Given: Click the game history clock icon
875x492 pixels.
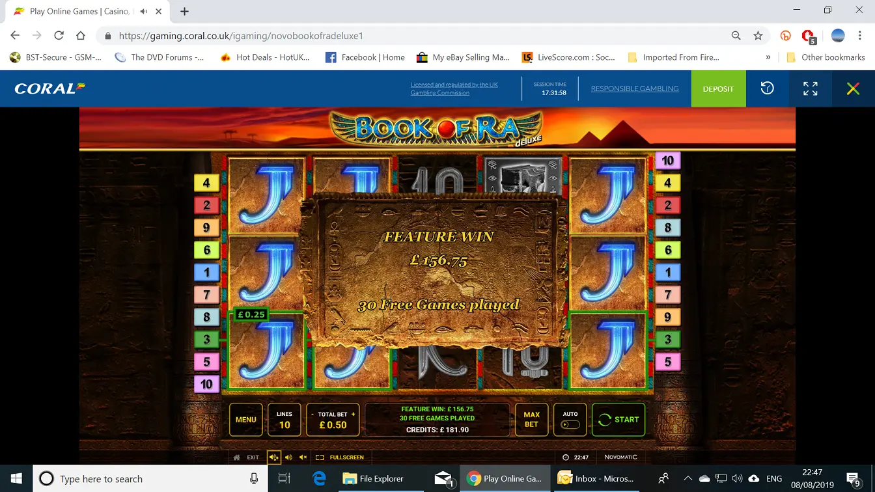Looking at the screenshot, I should [767, 89].
